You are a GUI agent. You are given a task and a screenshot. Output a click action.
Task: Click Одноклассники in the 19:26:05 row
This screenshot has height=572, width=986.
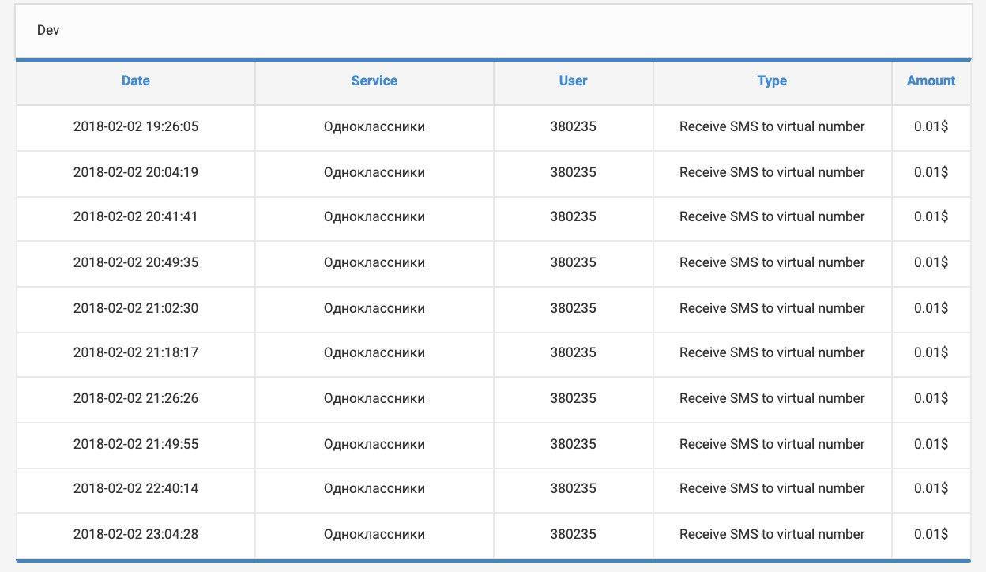coord(374,126)
